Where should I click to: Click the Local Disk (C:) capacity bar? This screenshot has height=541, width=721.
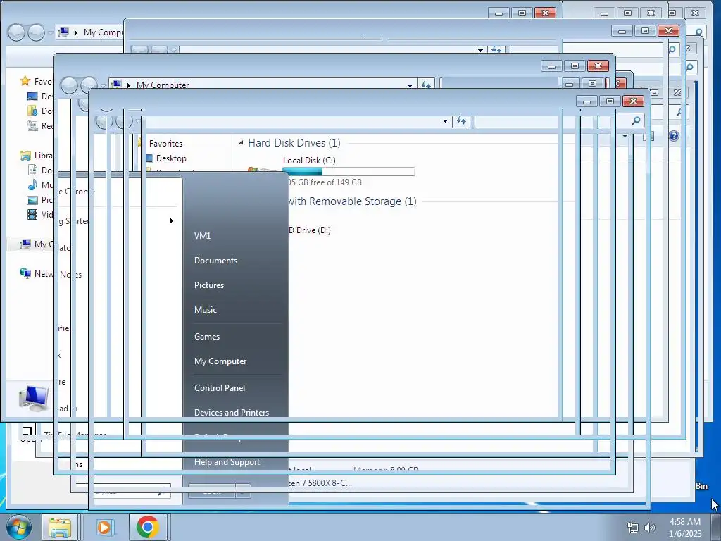pos(349,172)
